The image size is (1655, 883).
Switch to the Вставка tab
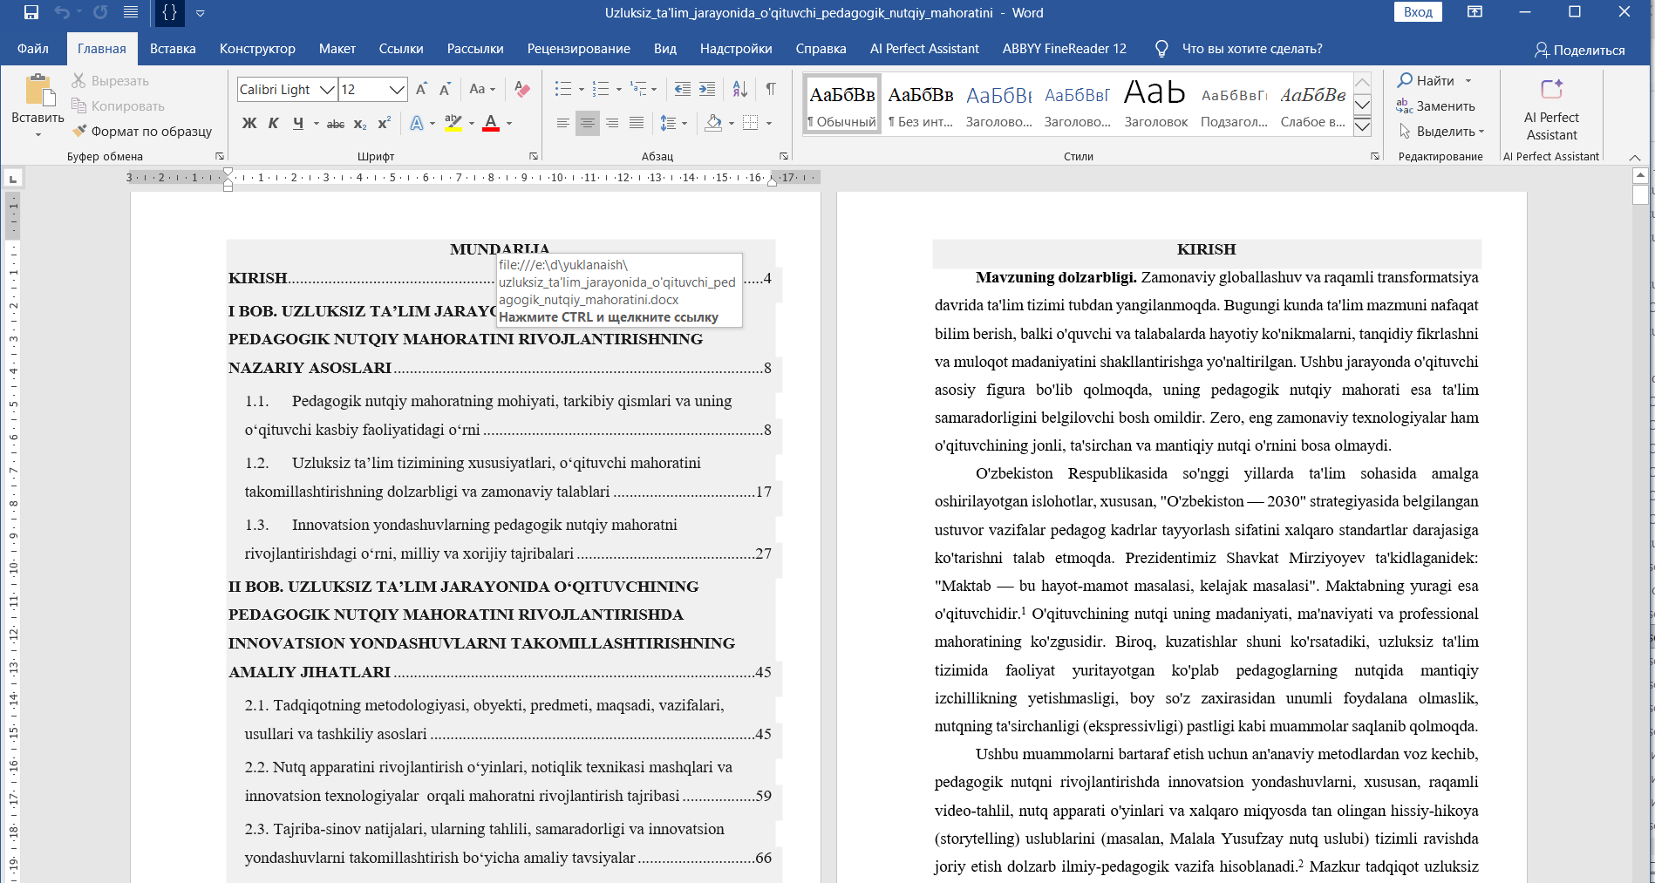(x=173, y=49)
